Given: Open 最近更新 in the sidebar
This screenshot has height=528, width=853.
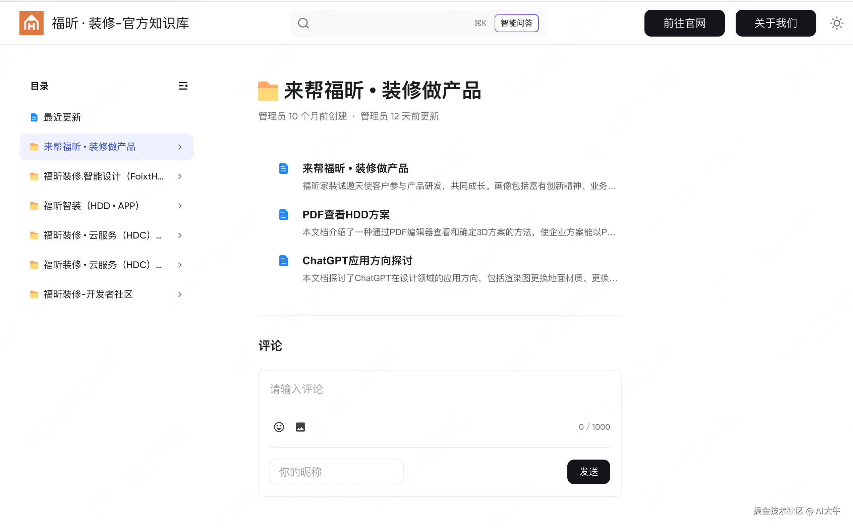Looking at the screenshot, I should [62, 117].
